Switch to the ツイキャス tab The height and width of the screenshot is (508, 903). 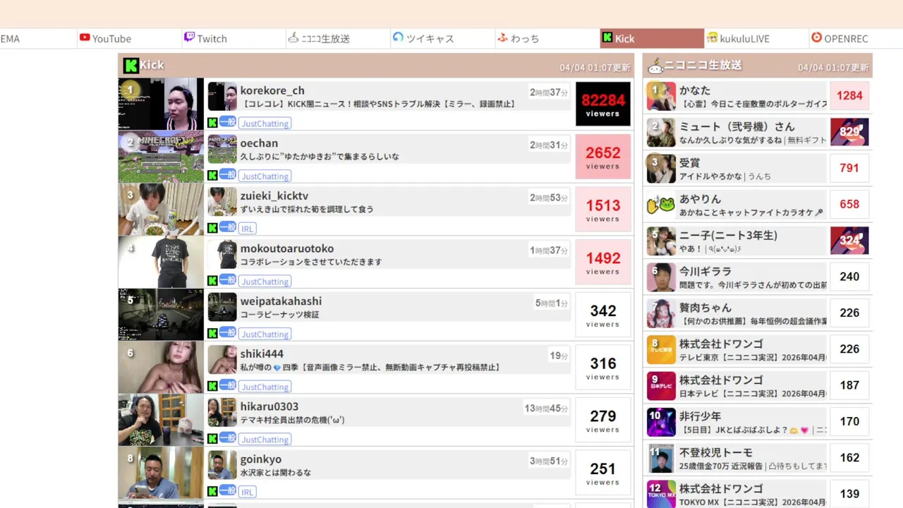(x=442, y=38)
